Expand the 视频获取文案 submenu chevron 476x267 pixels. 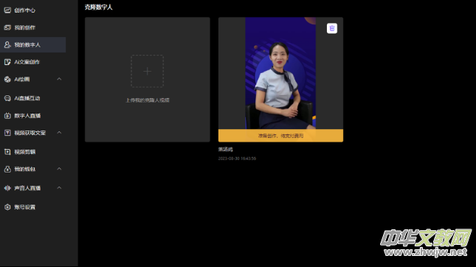coord(59,133)
